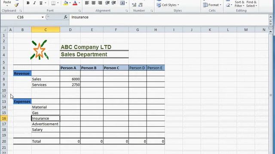The width and height of the screenshot is (275, 154).
Task: Expand the Font Color dropdown arrow
Action: [x=79, y=3]
